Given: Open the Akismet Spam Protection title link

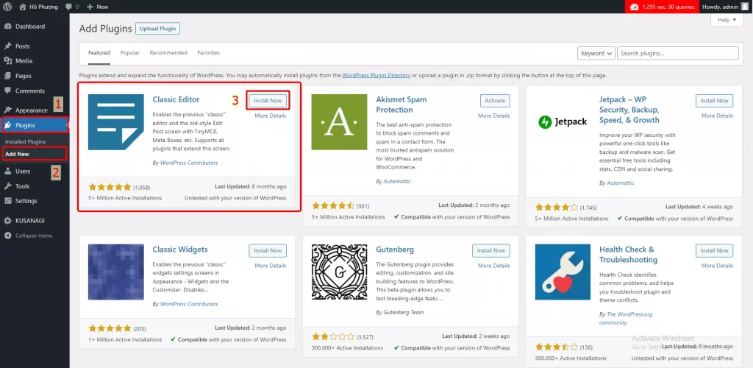Looking at the screenshot, I should point(402,105).
